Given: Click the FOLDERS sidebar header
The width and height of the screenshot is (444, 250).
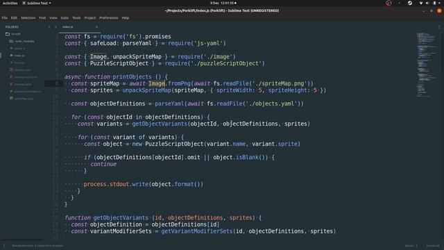Looking at the screenshot, I should pos(12,27).
